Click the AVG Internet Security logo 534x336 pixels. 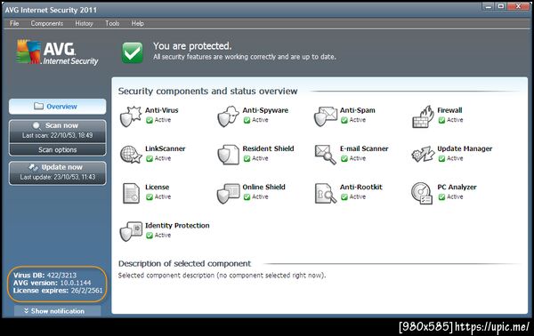coord(57,52)
